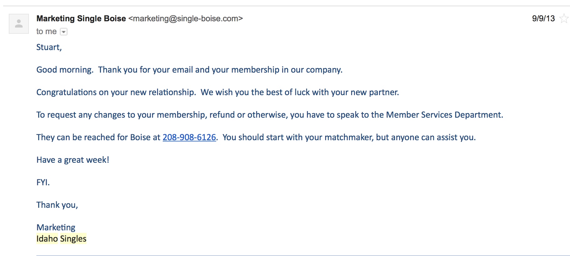
Task: Click the greeting "Stuart,"
Action: coord(49,47)
